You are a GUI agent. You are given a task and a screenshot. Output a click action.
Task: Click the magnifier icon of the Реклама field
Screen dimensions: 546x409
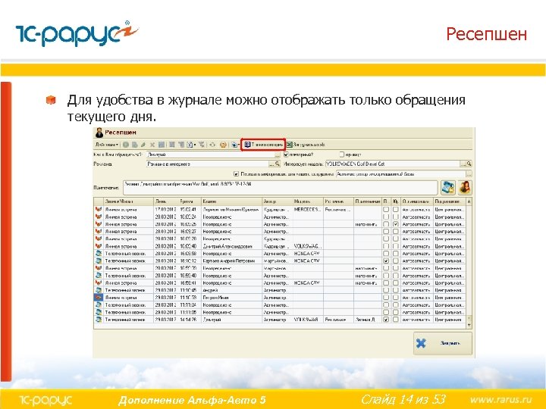(278, 164)
